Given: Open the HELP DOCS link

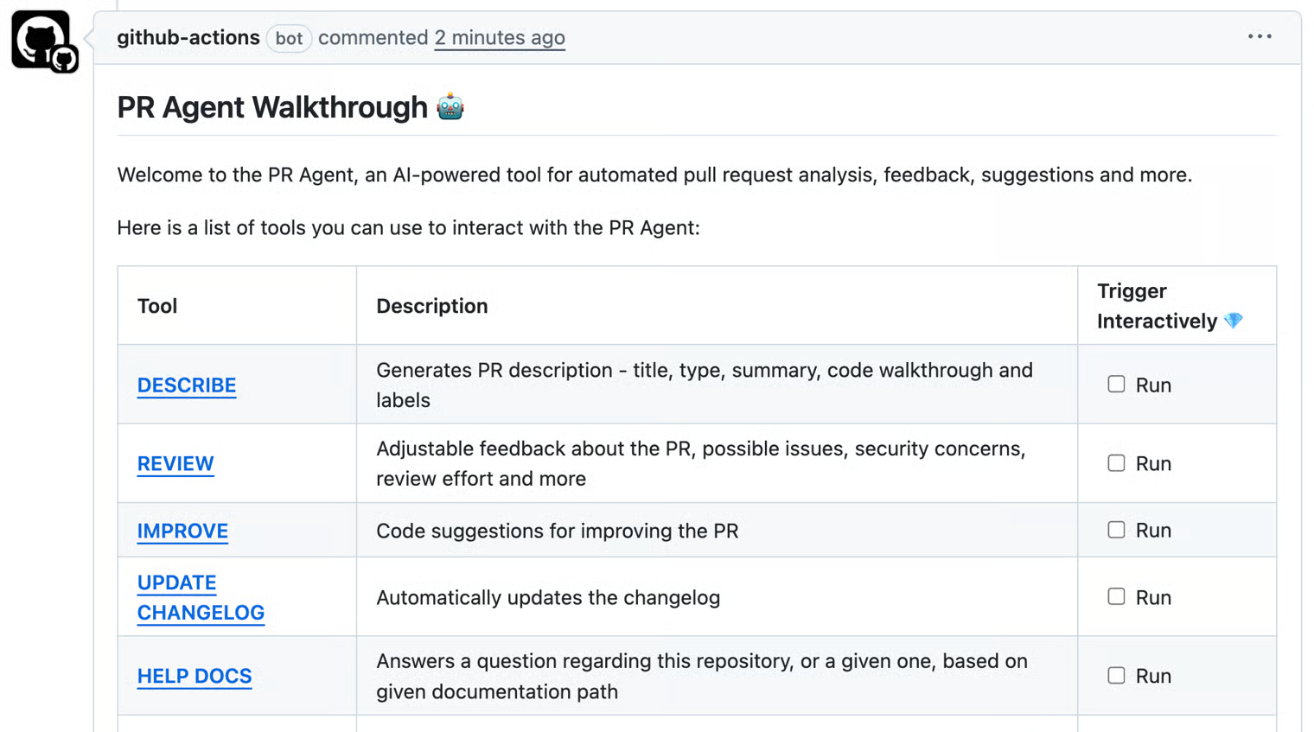Looking at the screenshot, I should [195, 677].
